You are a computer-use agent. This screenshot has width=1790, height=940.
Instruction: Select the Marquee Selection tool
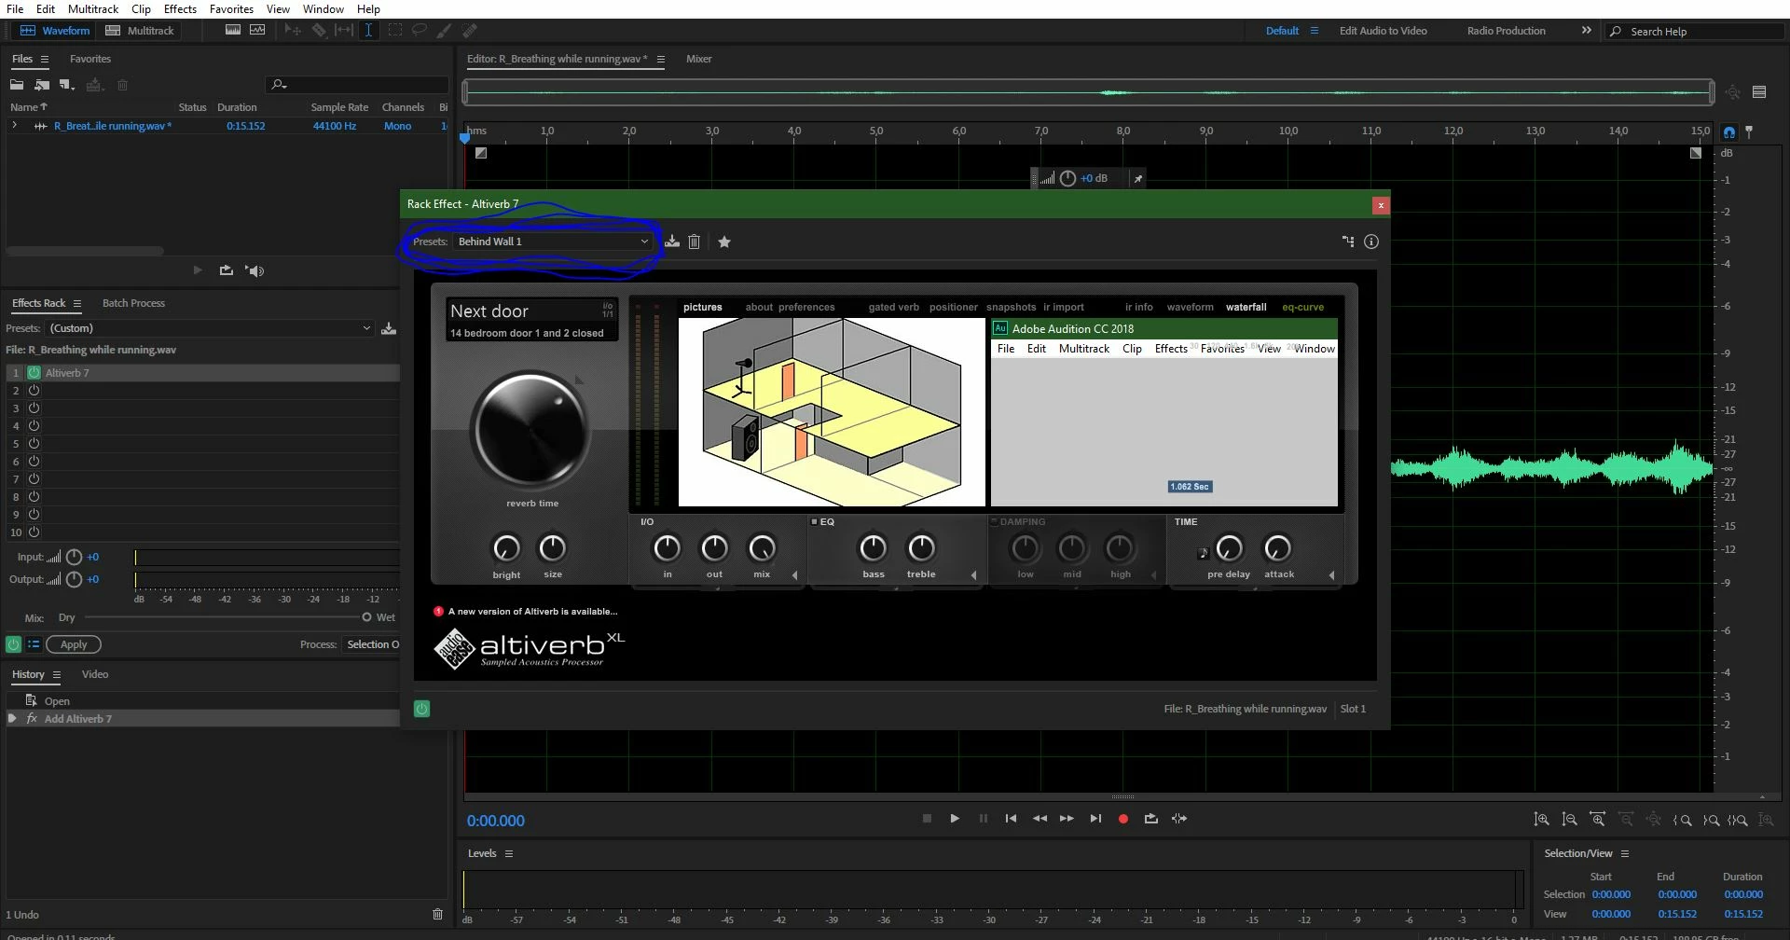click(x=395, y=31)
